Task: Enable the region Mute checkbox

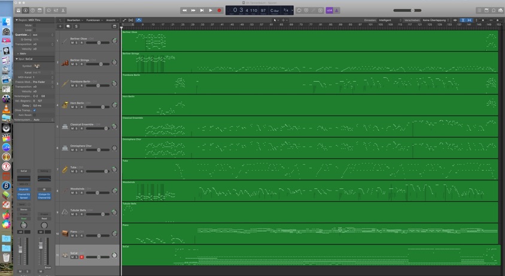Action: click(x=35, y=25)
